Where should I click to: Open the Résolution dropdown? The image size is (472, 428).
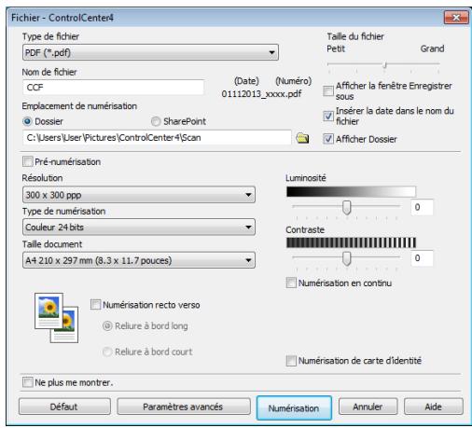tap(139, 195)
